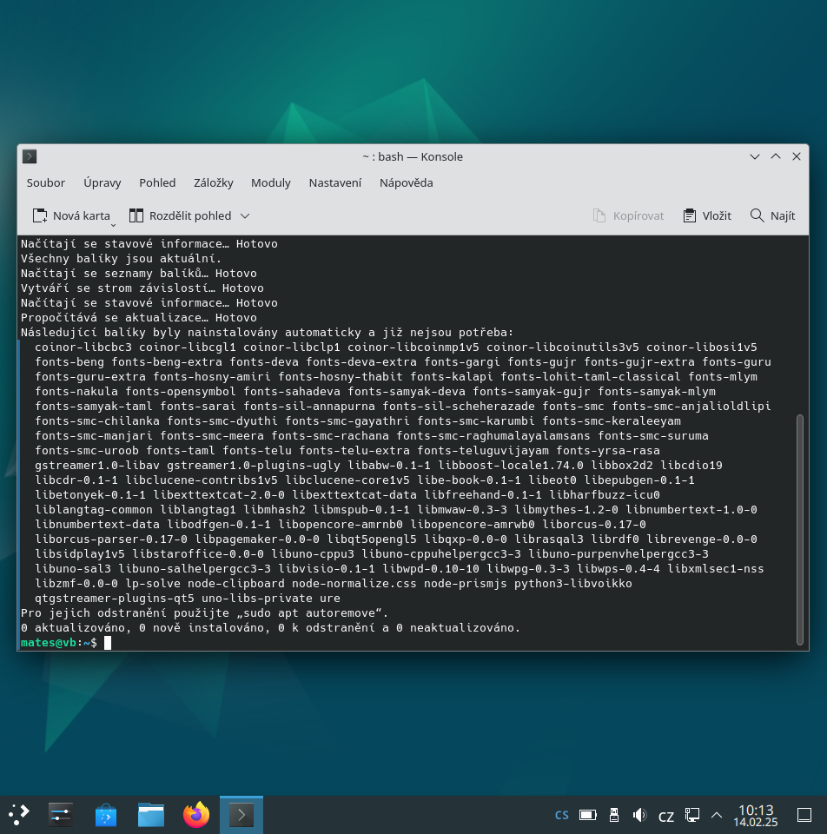Open the KDE application launcher
The width and height of the screenshot is (827, 834).
(x=18, y=815)
